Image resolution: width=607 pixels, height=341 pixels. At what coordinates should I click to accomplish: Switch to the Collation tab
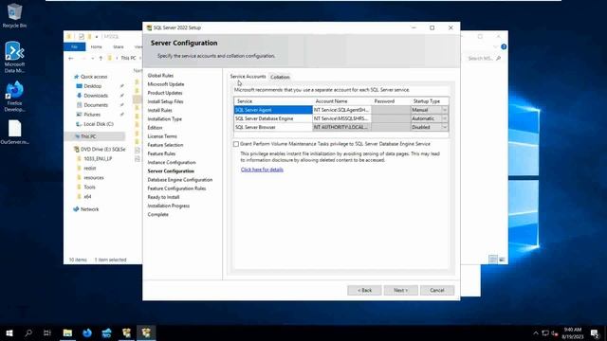click(280, 77)
